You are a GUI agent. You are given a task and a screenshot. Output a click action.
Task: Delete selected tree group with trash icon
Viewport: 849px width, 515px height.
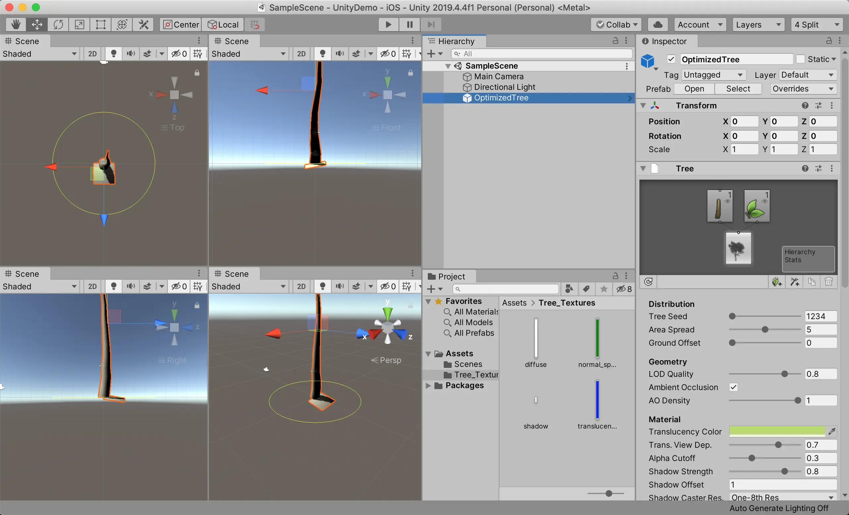click(x=829, y=282)
